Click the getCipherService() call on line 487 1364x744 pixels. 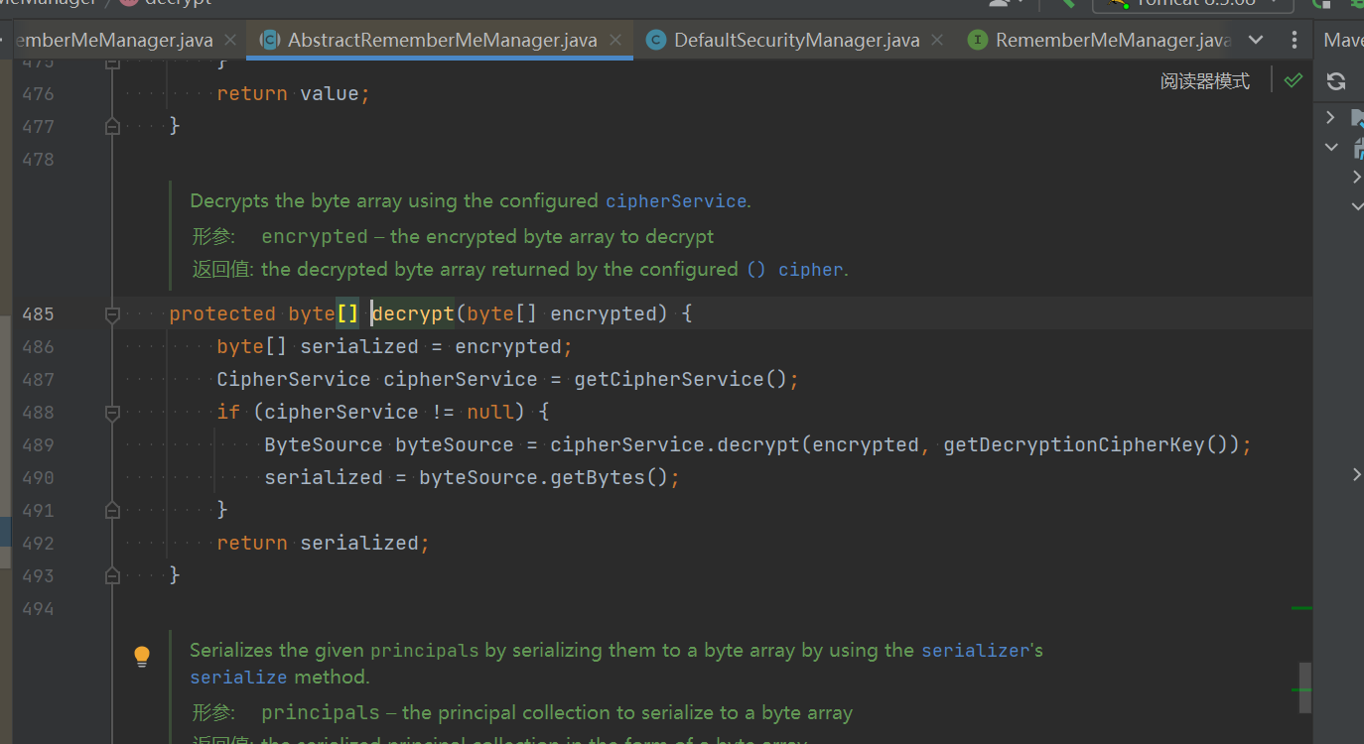click(x=680, y=380)
